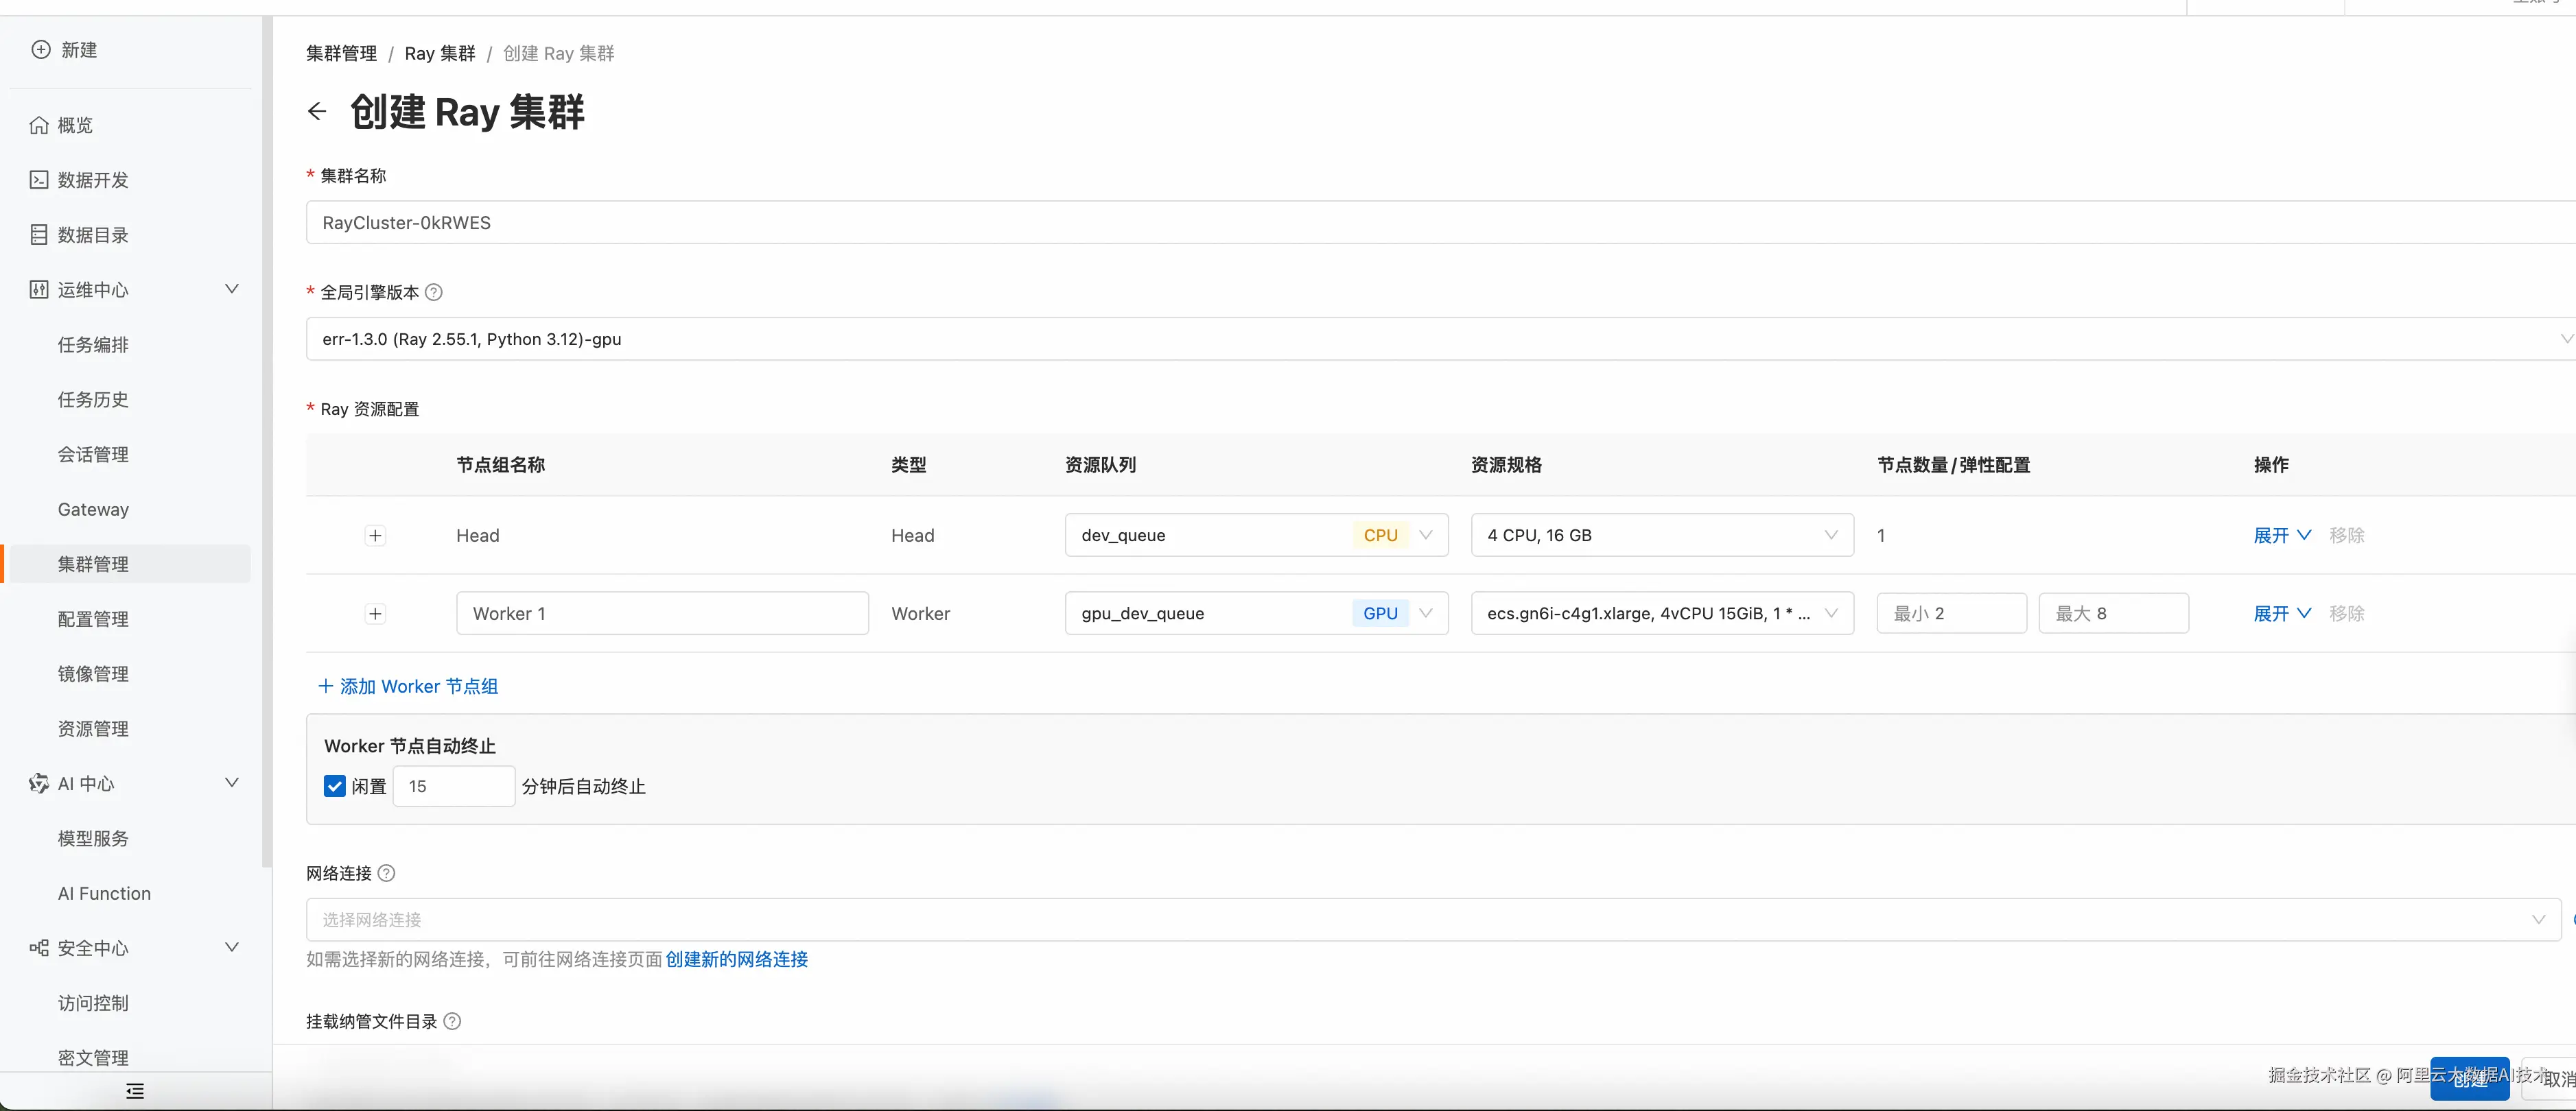The height and width of the screenshot is (1111, 2576).
Task: Click the 最小 2 node count field
Action: pos(1951,613)
